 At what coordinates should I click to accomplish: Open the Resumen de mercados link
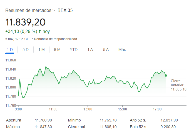coord(28,11)
